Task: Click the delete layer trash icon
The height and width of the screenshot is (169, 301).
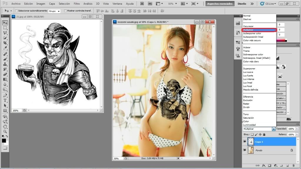Action: (x=293, y=165)
